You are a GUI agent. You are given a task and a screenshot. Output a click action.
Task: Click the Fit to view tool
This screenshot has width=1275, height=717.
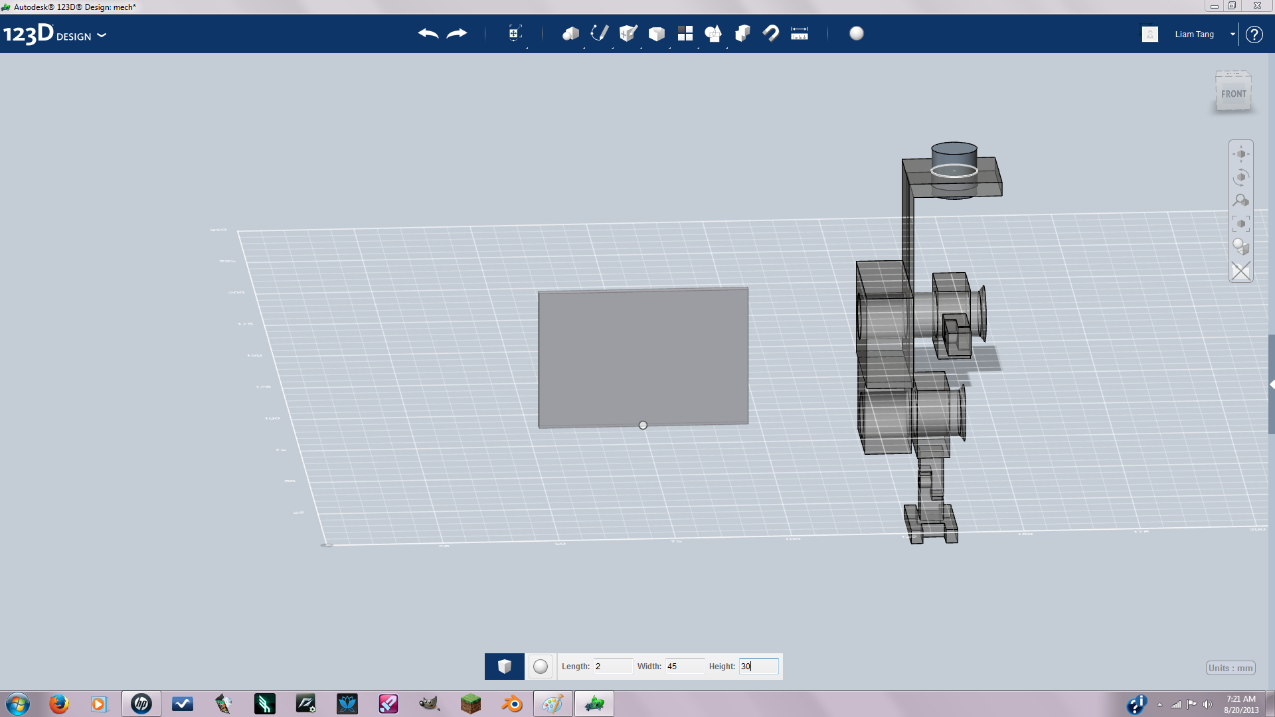tap(1241, 224)
